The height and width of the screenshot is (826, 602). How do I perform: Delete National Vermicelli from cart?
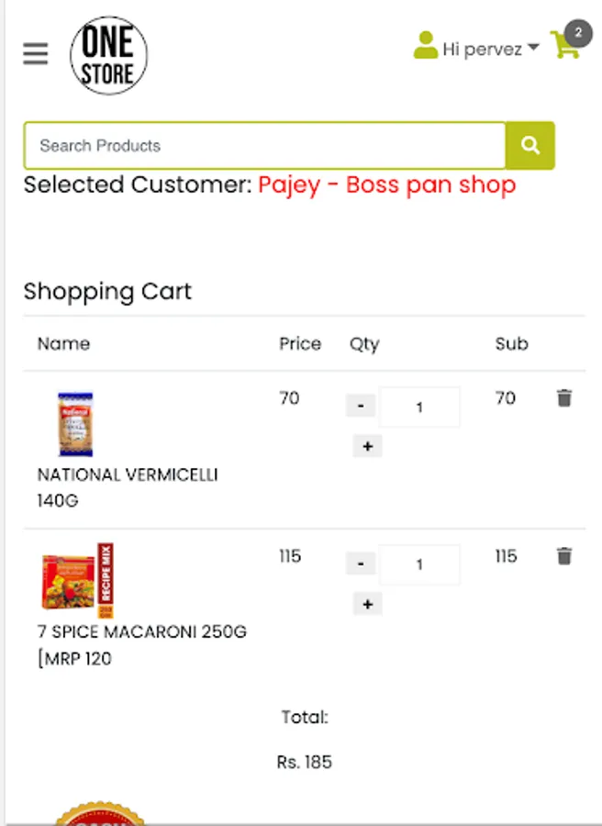click(x=564, y=397)
